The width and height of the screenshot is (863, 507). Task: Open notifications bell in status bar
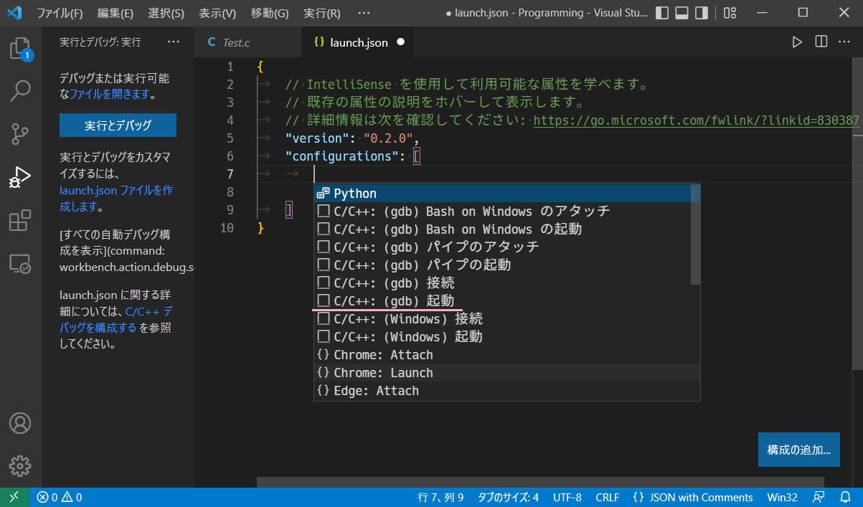845,498
